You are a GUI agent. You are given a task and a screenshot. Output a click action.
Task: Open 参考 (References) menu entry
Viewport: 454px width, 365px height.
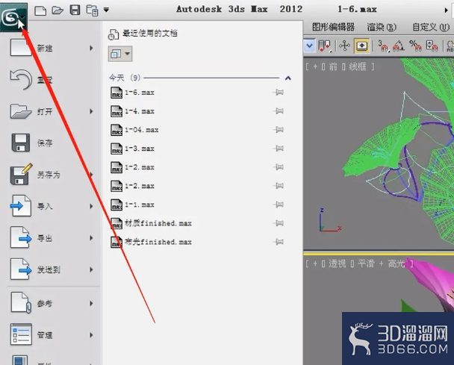tap(52, 303)
